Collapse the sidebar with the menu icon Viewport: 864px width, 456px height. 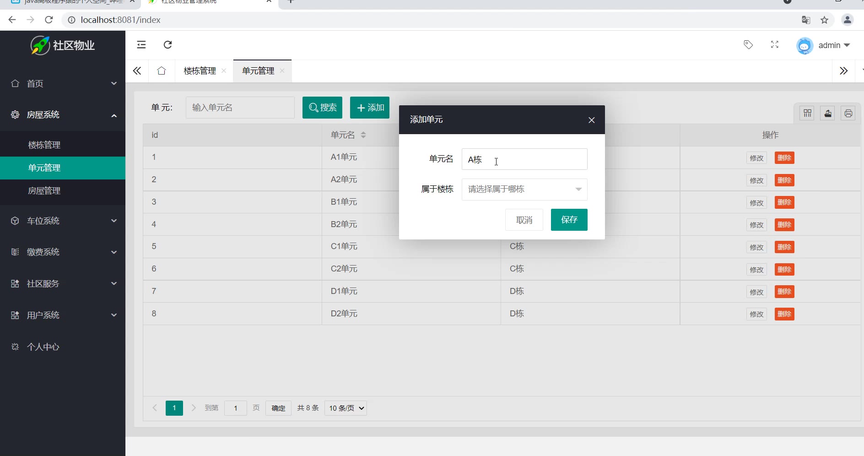[x=141, y=44]
